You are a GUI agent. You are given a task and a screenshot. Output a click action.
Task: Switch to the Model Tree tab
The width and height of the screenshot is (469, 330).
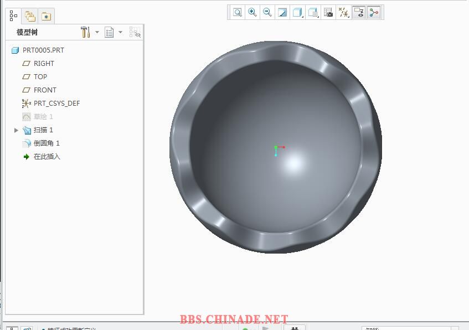point(14,16)
